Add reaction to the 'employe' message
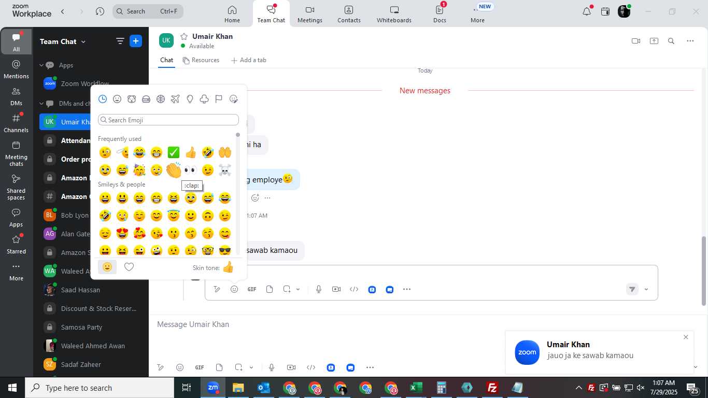 coord(255,197)
